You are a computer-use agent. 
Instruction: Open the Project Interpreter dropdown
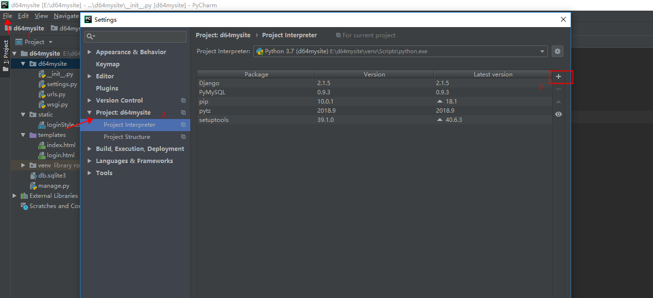(401, 51)
